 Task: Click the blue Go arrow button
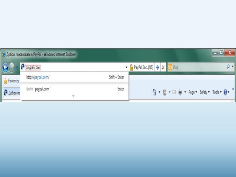coord(158,67)
